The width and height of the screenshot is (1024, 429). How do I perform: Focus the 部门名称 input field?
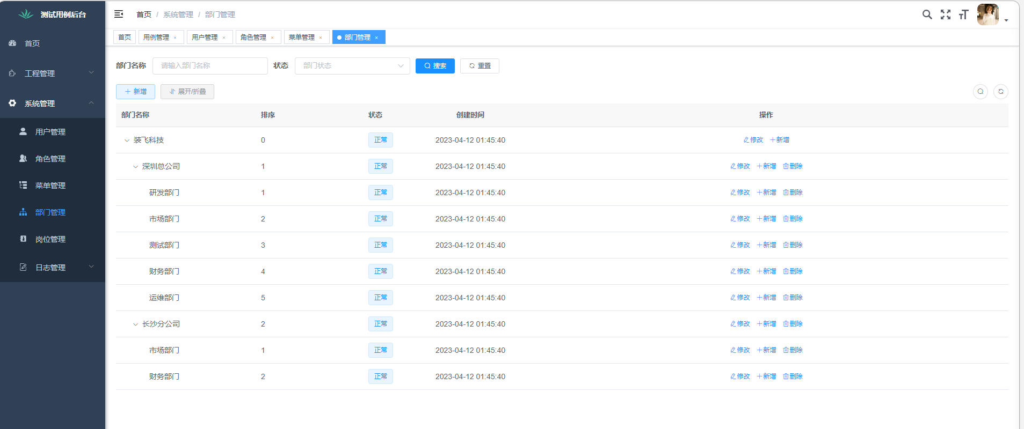[x=210, y=66]
